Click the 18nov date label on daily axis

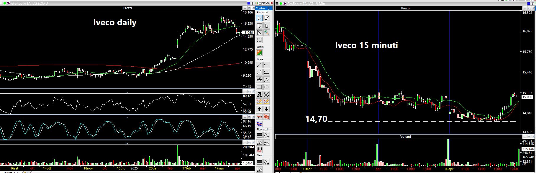(x=88, y=169)
